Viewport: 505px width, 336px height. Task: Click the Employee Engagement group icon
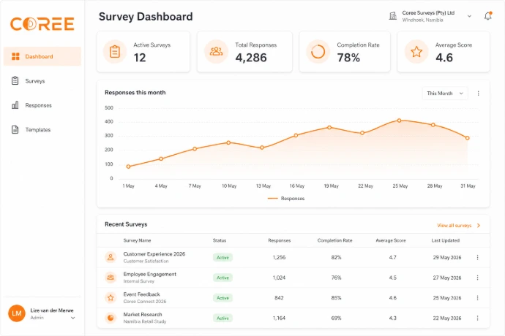(111, 278)
